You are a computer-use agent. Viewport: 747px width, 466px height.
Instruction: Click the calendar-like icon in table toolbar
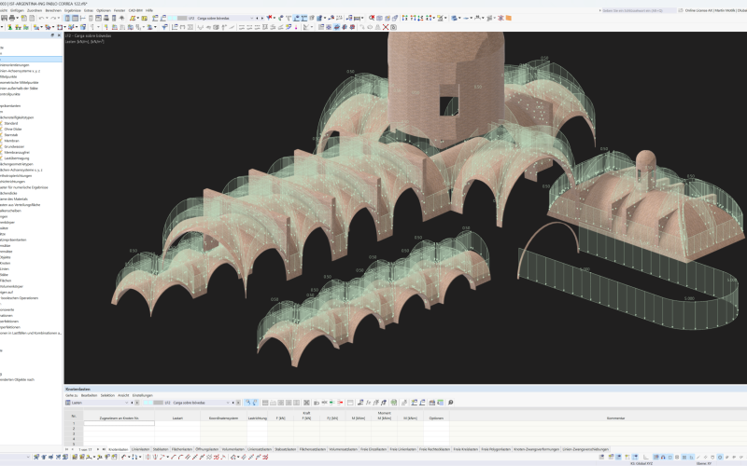point(350,403)
